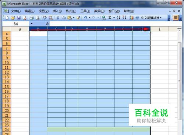Viewport: 184px width, 135px height.
Task: Click the vertical scrollbar thumb
Action: (180, 81)
